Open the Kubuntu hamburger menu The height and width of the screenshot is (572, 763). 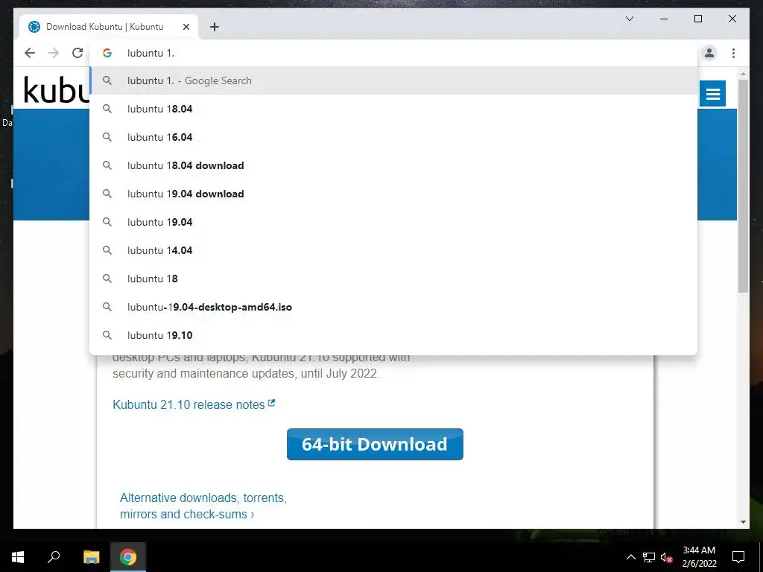point(713,93)
